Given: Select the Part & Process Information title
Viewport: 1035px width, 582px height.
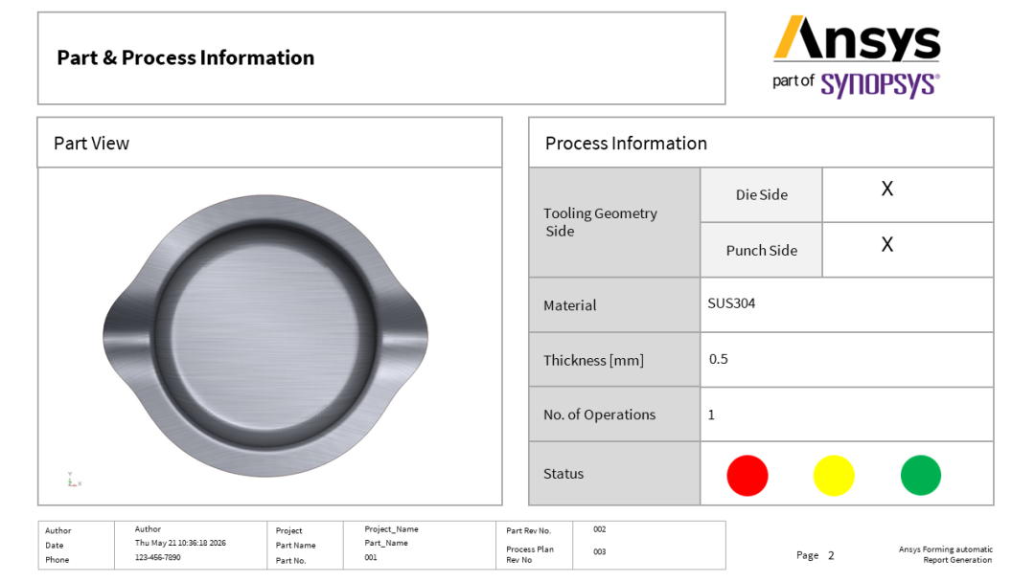Looking at the screenshot, I should (186, 58).
